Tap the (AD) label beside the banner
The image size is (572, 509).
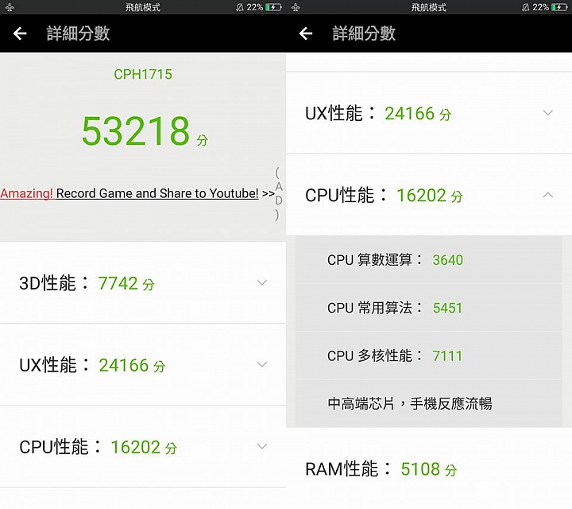278,193
